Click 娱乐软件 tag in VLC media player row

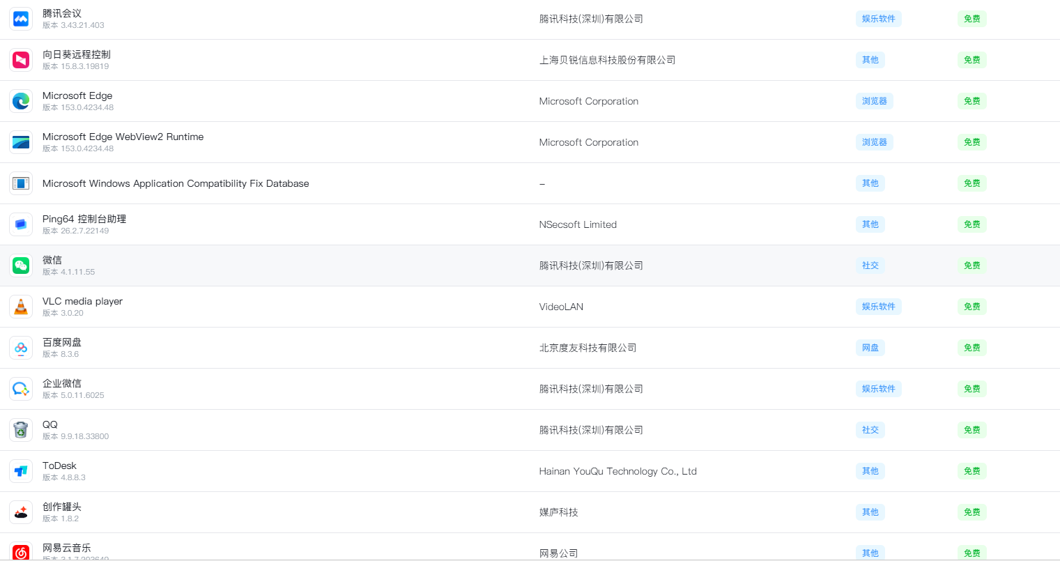pos(878,307)
